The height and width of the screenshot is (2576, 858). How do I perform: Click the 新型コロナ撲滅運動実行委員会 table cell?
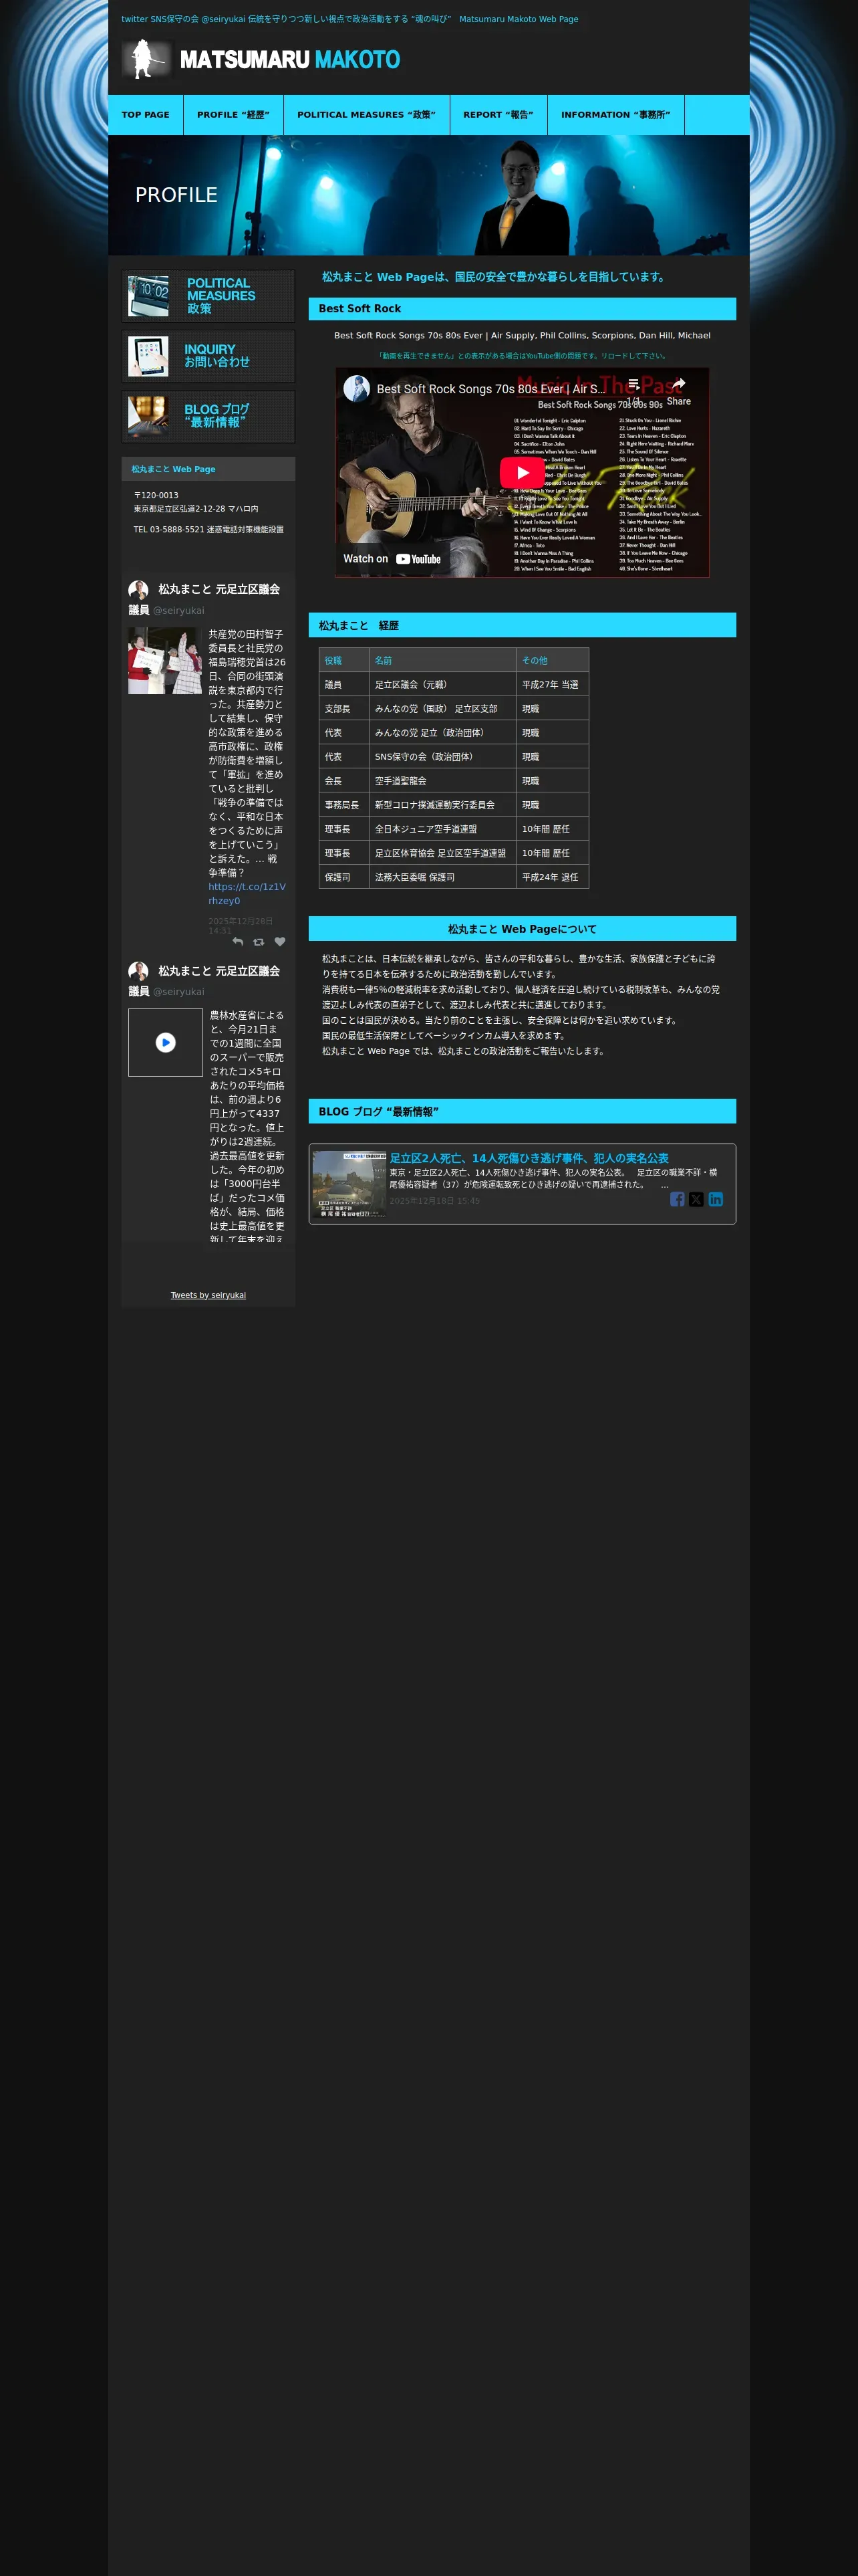442,805
